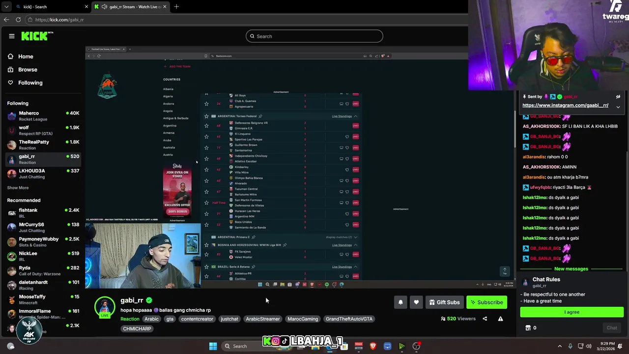Select the contentcreator tag

pyautogui.click(x=197, y=319)
